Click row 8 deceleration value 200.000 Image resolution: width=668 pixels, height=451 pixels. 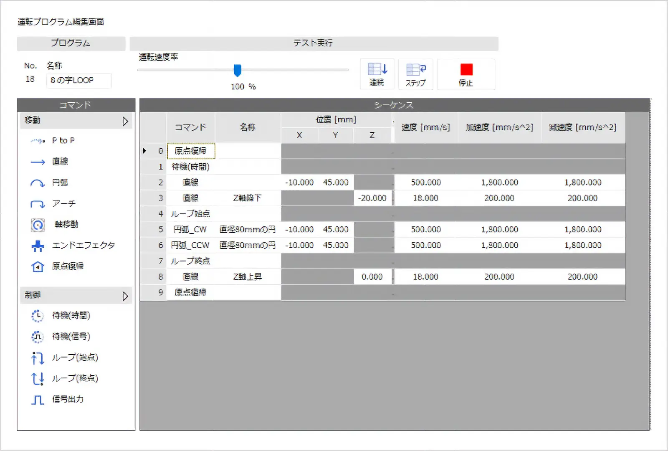[x=583, y=277]
